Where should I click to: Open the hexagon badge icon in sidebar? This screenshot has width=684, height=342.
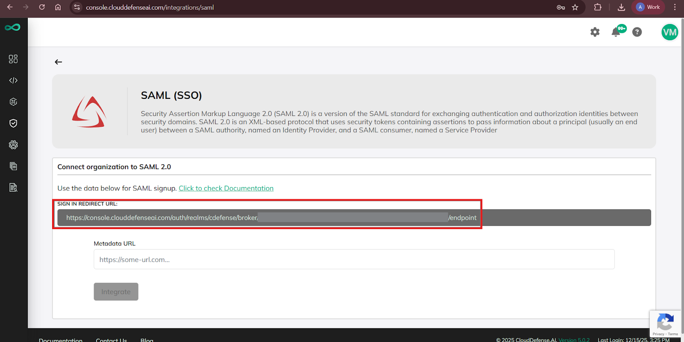pos(13,102)
